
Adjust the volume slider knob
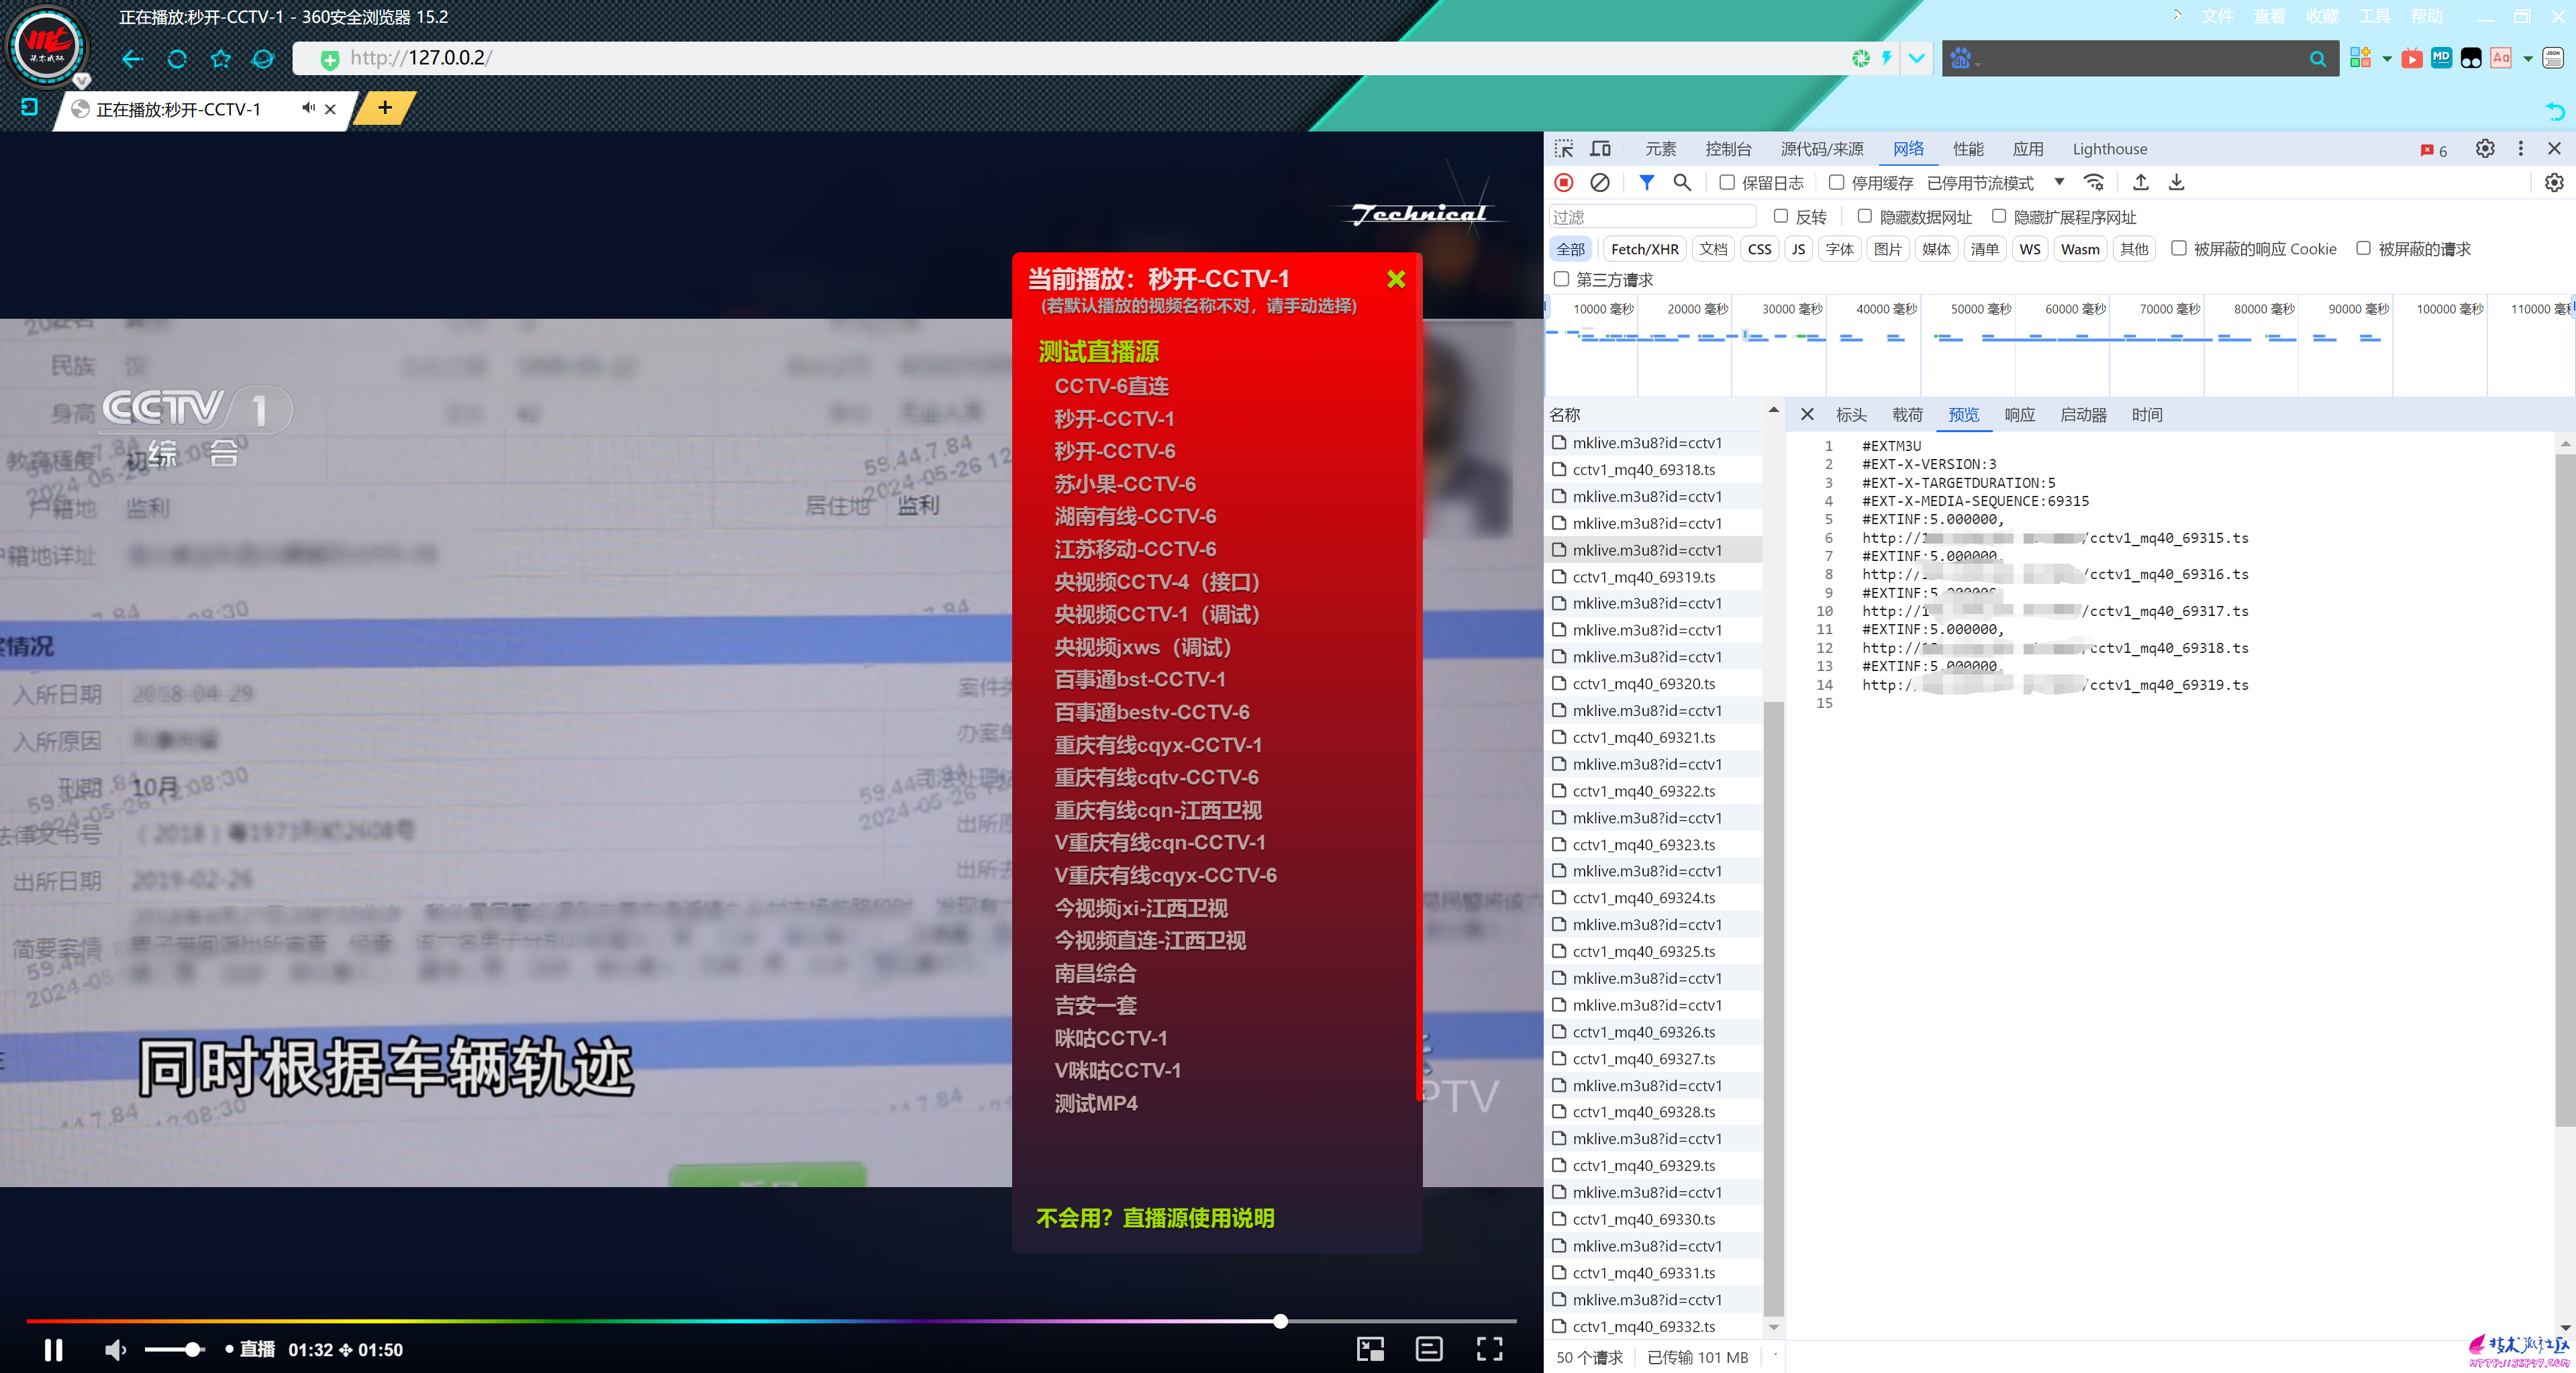point(192,1349)
